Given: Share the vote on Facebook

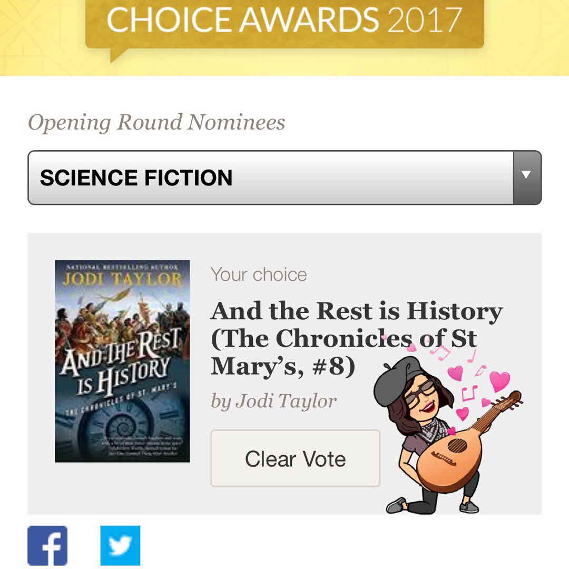Looking at the screenshot, I should tap(47, 545).
